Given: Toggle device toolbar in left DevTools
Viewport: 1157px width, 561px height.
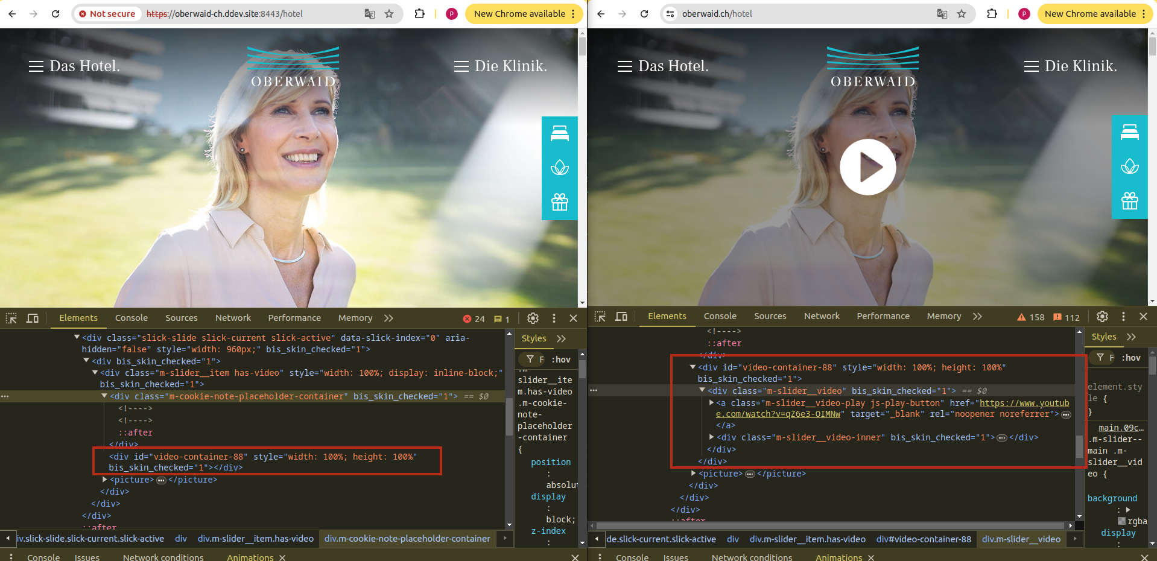Looking at the screenshot, I should coord(33,318).
